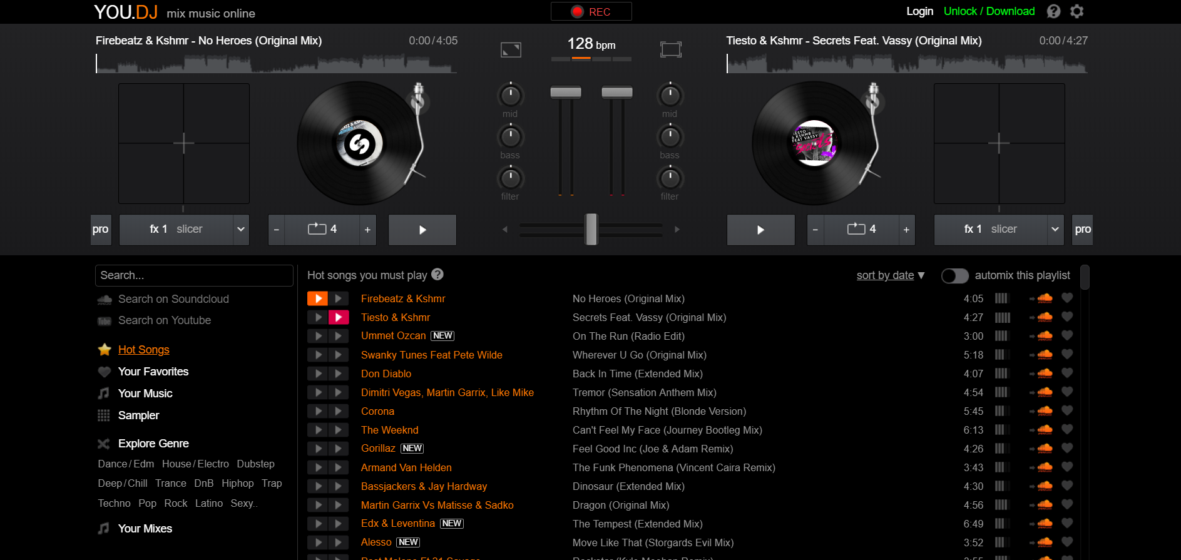This screenshot has height=560, width=1181.
Task: Click the highlighted right deck button for Tiesto & Kshmr
Action: click(339, 317)
